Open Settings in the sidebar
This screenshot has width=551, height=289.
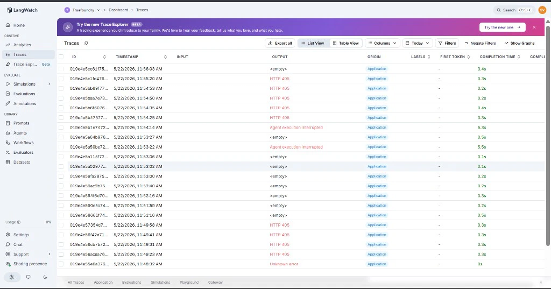click(x=21, y=235)
